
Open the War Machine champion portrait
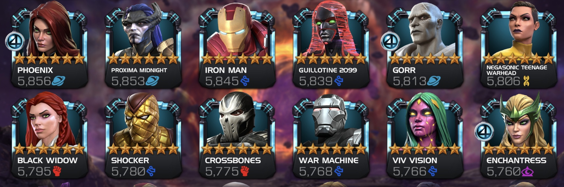331,137
